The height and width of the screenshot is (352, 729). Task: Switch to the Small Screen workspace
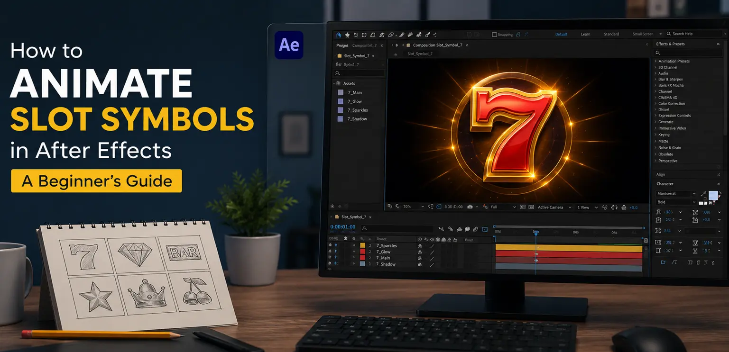pos(643,34)
